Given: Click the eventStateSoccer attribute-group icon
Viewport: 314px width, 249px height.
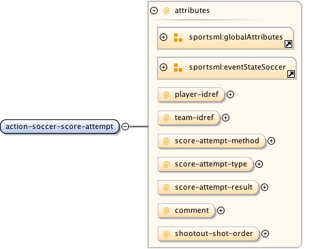Looking at the screenshot, I should pos(178,68).
